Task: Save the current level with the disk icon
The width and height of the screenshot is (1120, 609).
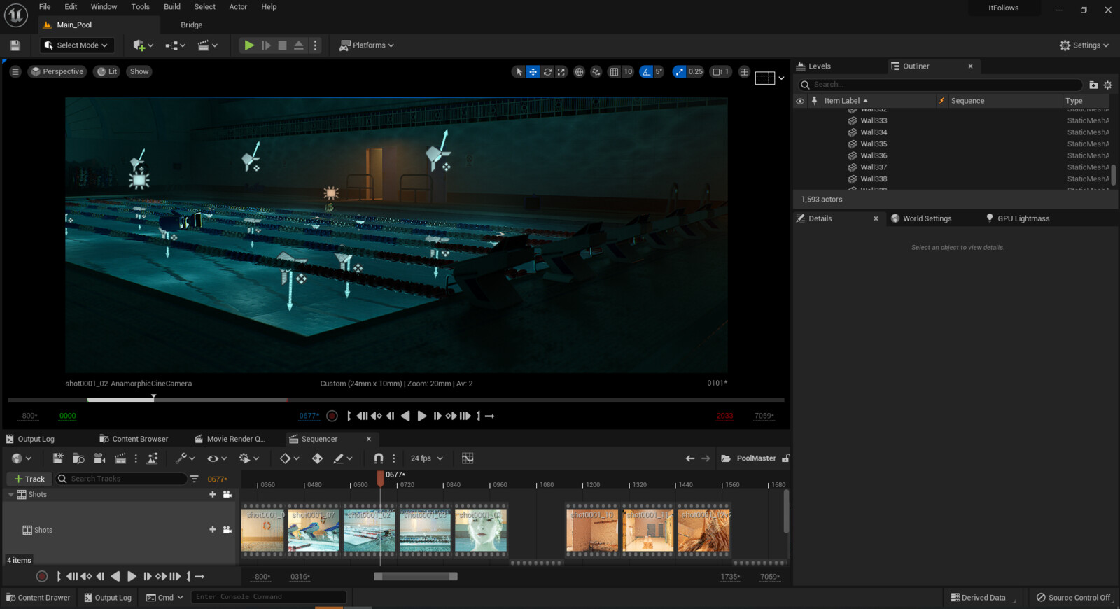Action: (x=15, y=45)
